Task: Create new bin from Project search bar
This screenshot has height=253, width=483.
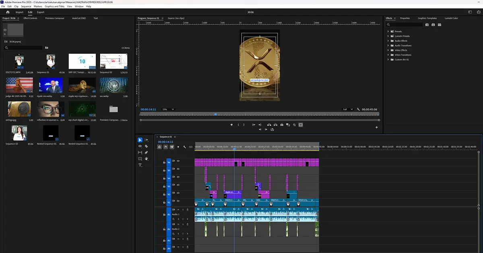Action: point(47,48)
